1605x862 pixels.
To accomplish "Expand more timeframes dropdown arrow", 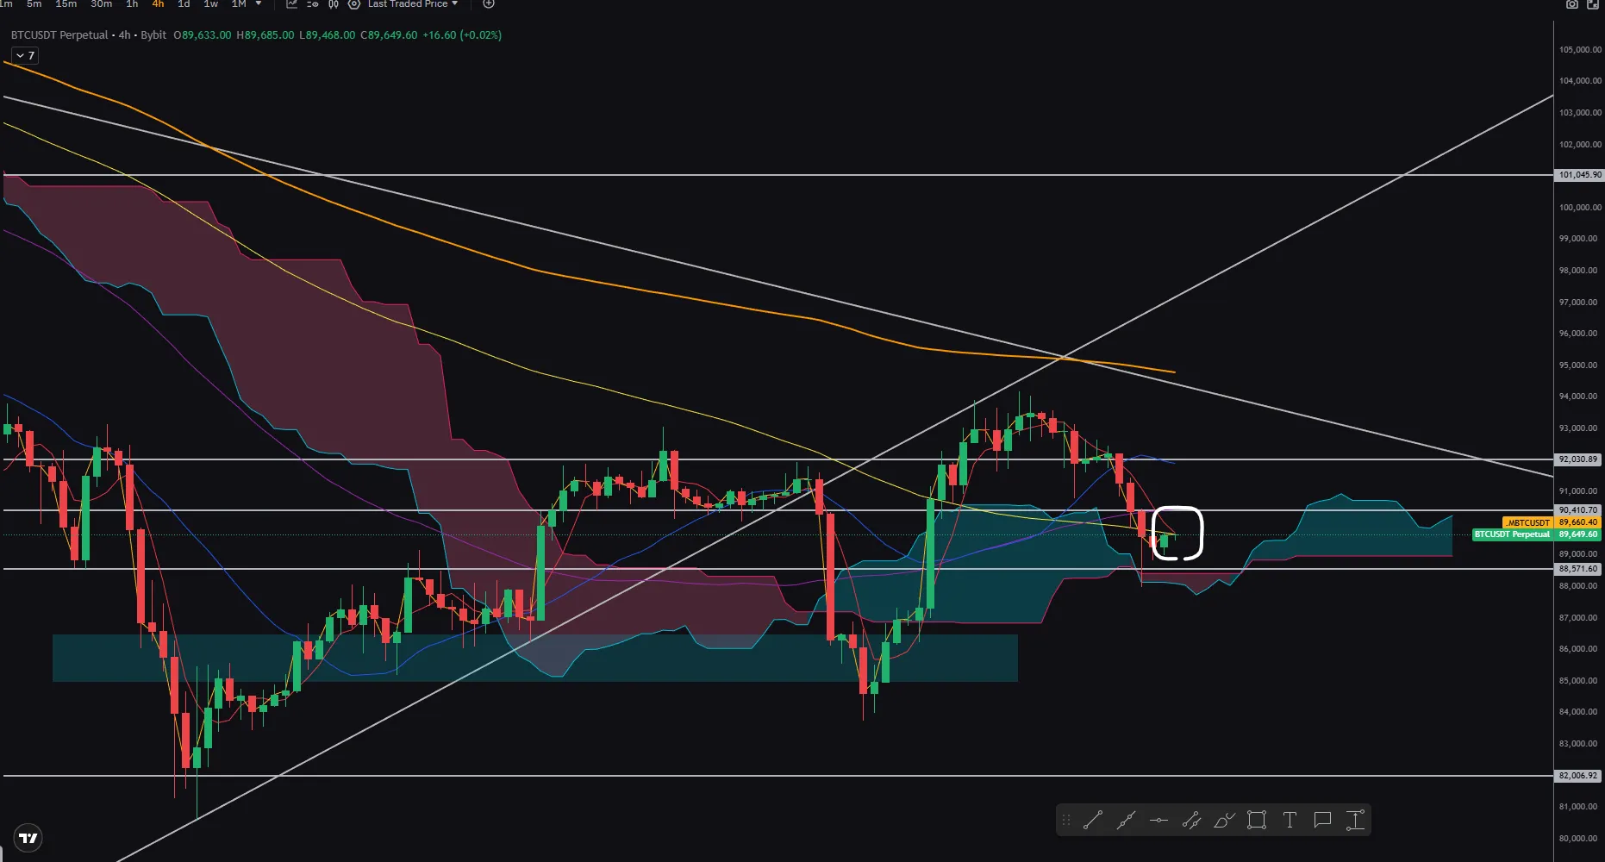I will 259,4.
